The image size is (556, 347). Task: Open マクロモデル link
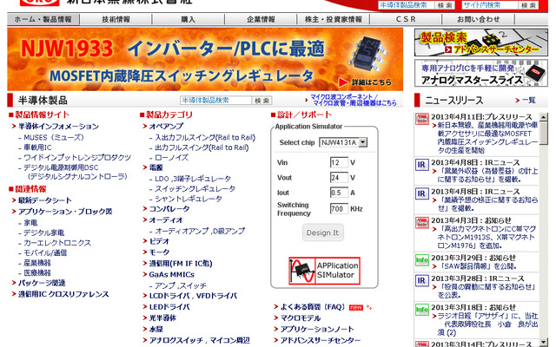tap(301, 318)
